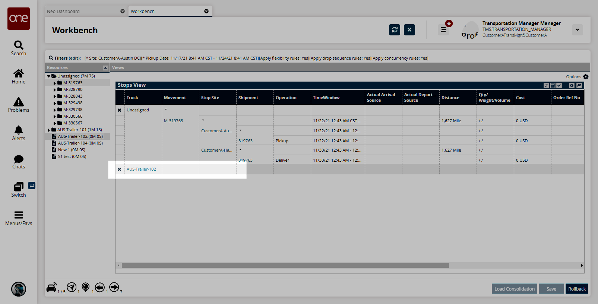
Task: Expand the M-328790 tree node
Action: [x=54, y=90]
